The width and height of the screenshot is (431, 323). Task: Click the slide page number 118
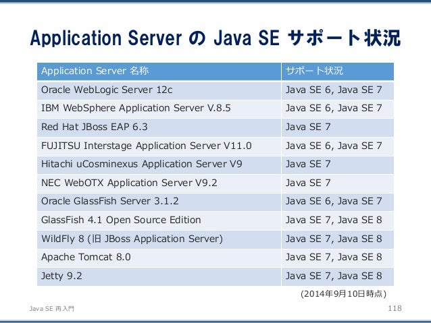[395, 308]
